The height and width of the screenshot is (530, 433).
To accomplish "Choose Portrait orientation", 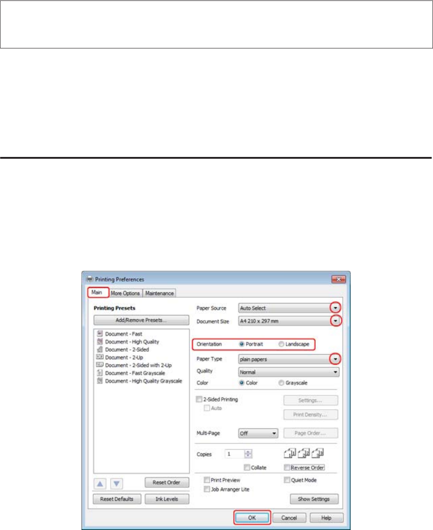I will pos(242,344).
